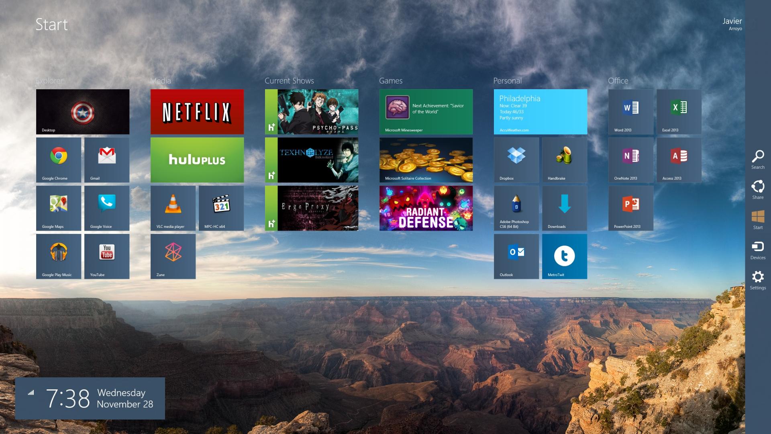The image size is (771, 434).
Task: Open MPC-HC x64 tile
Action: click(x=221, y=208)
